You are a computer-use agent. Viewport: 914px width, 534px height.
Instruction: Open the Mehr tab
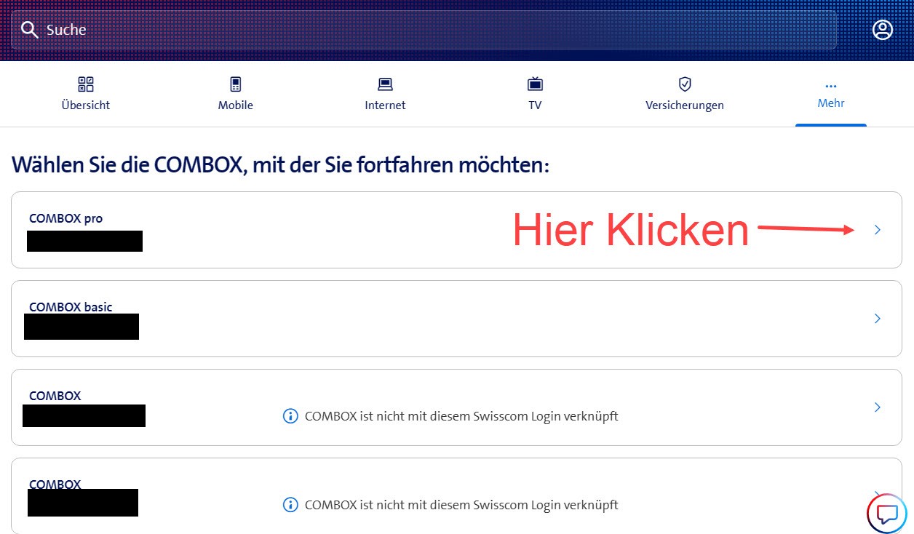830,103
